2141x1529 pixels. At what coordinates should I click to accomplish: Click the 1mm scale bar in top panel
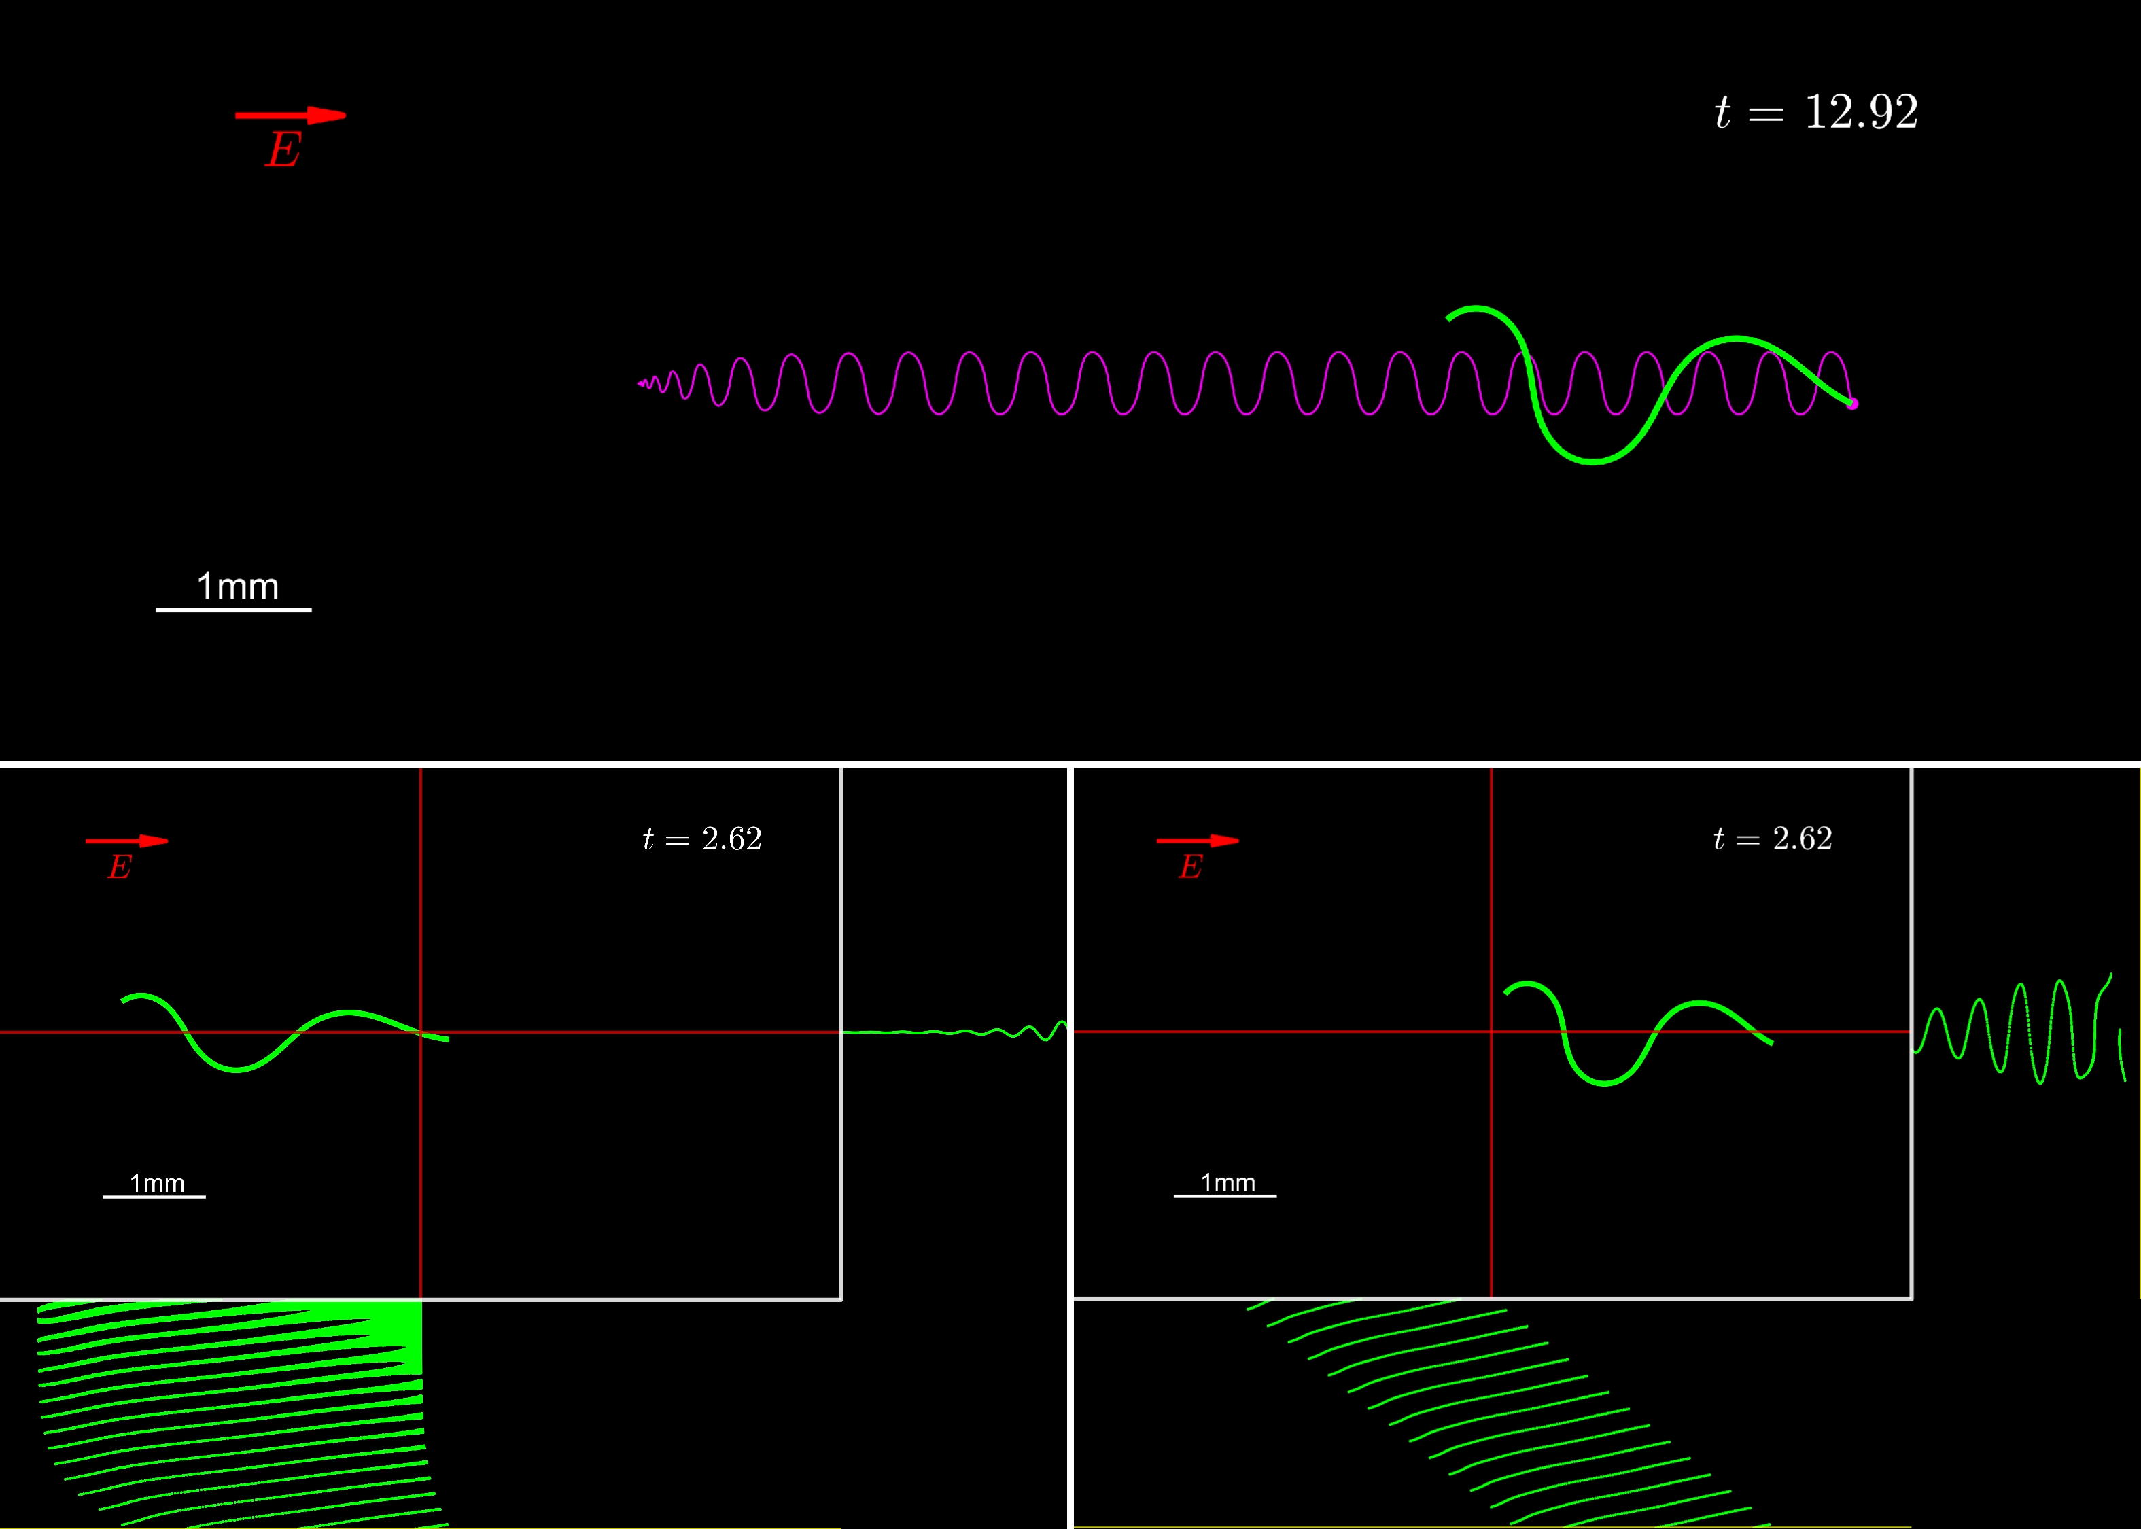234,608
